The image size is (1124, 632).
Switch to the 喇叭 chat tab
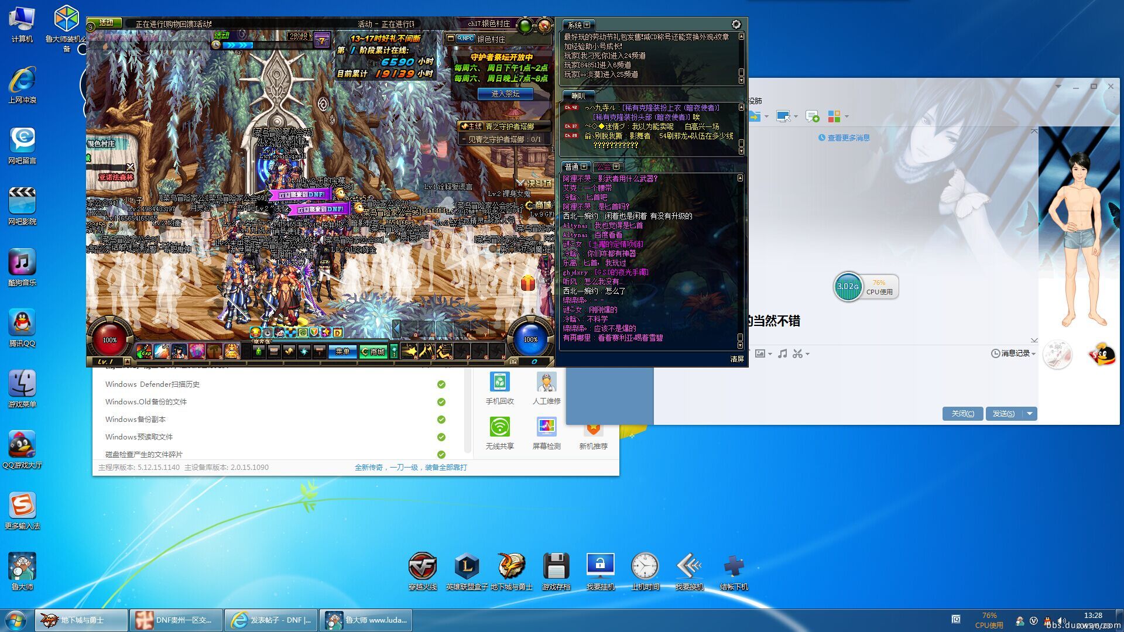(x=578, y=95)
